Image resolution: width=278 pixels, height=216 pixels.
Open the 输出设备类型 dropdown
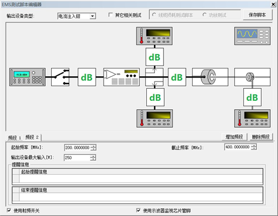tap(93, 16)
